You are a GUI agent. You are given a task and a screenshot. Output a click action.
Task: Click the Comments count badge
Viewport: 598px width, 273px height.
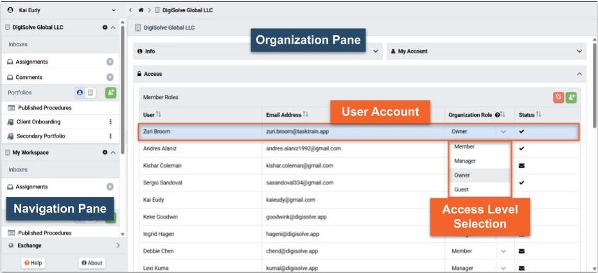click(x=110, y=77)
